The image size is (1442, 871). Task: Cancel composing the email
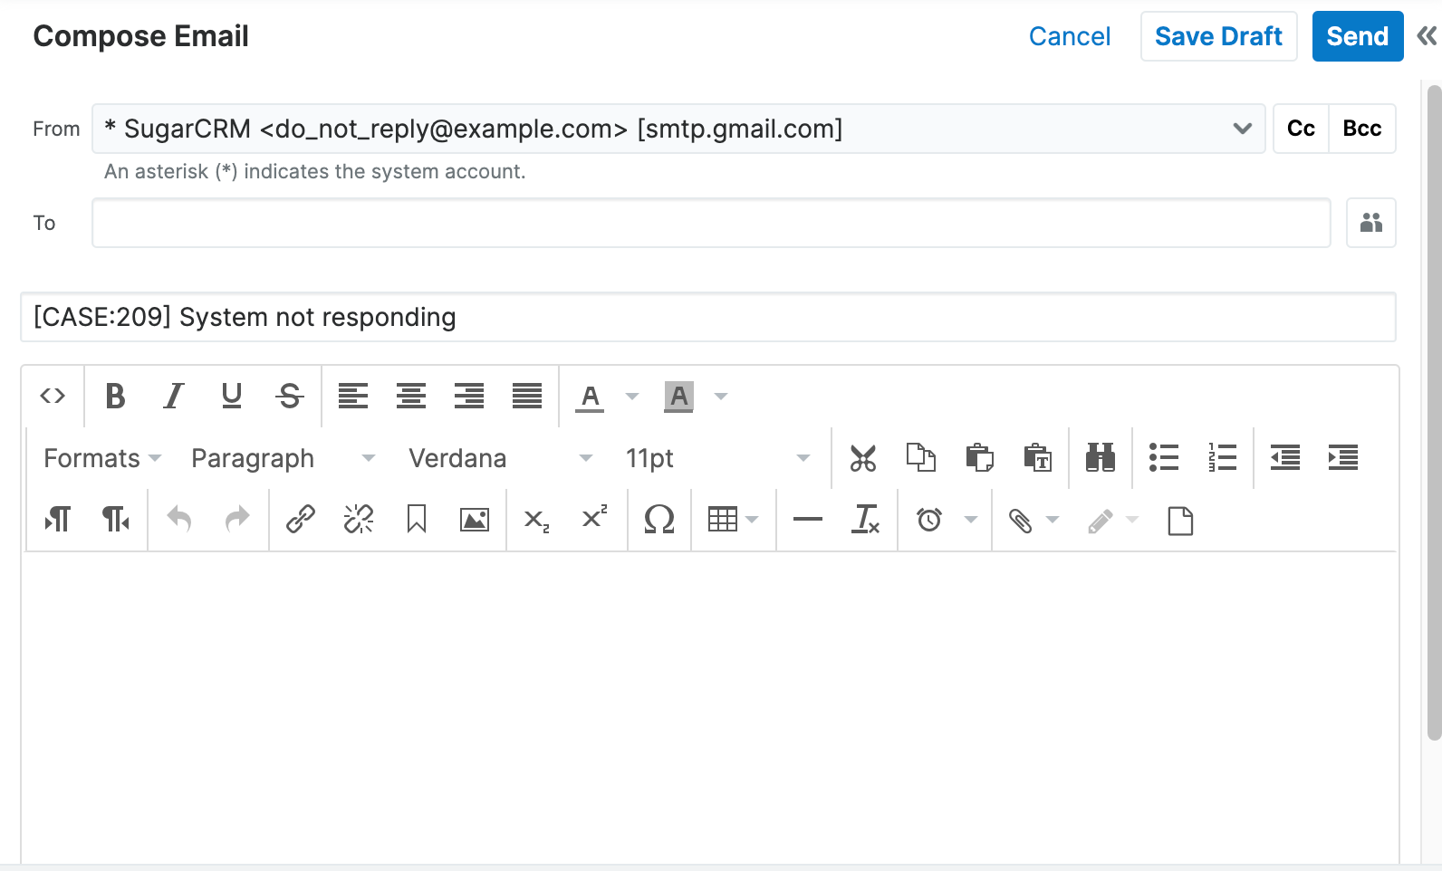[x=1070, y=36]
